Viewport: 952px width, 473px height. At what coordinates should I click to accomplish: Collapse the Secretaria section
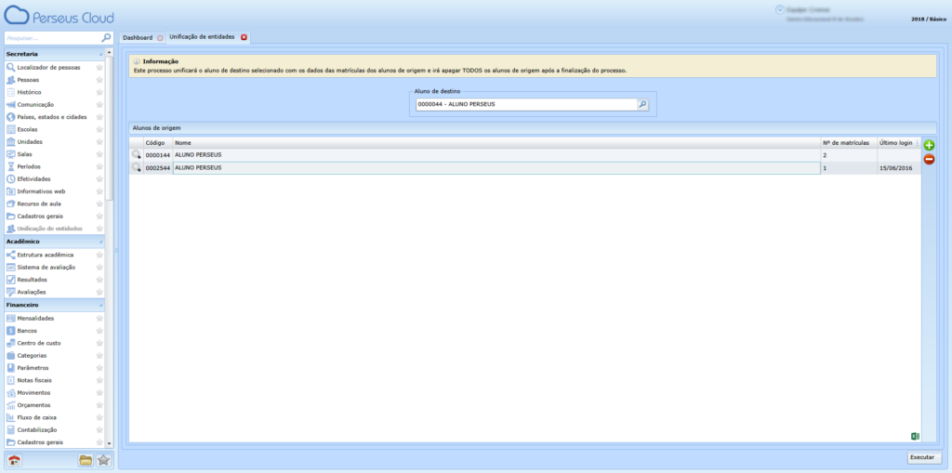(x=99, y=55)
